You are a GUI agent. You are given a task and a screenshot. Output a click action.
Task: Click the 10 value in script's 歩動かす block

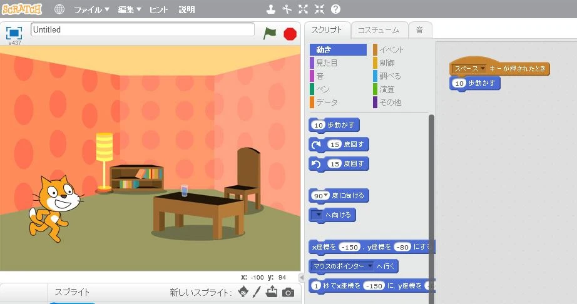(x=459, y=83)
